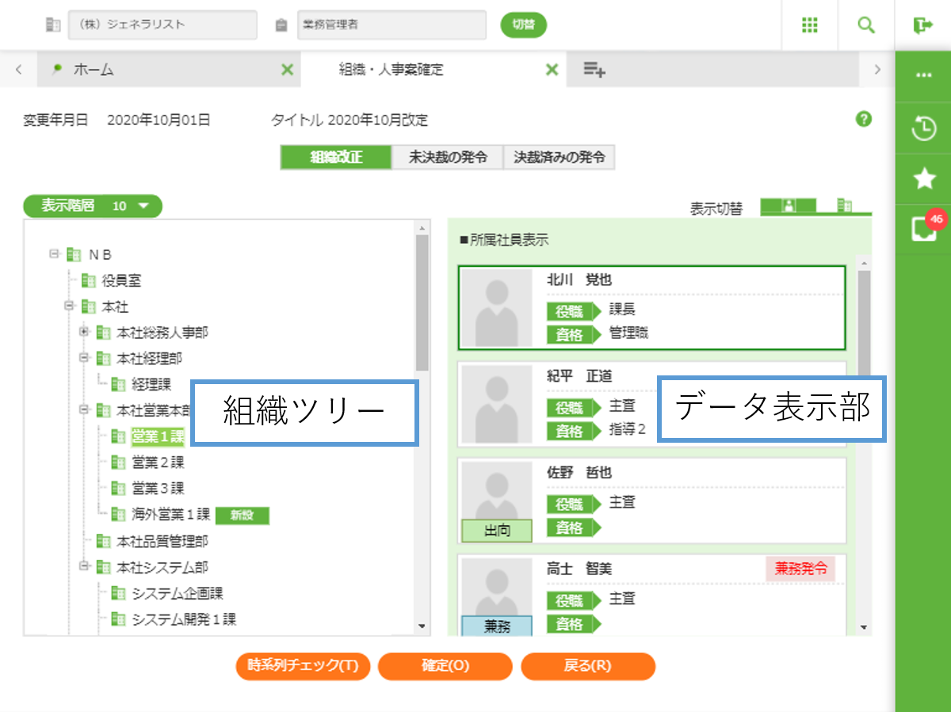Click the 時系列チェック(T) button
Screen dimensions: 951x712
(303, 666)
